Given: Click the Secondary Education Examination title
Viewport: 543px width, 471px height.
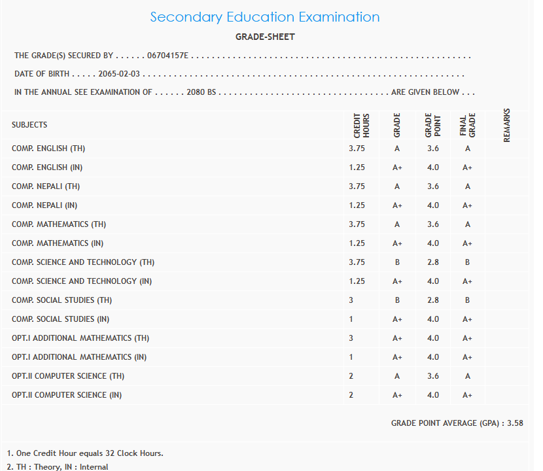Looking at the screenshot, I should point(265,17).
